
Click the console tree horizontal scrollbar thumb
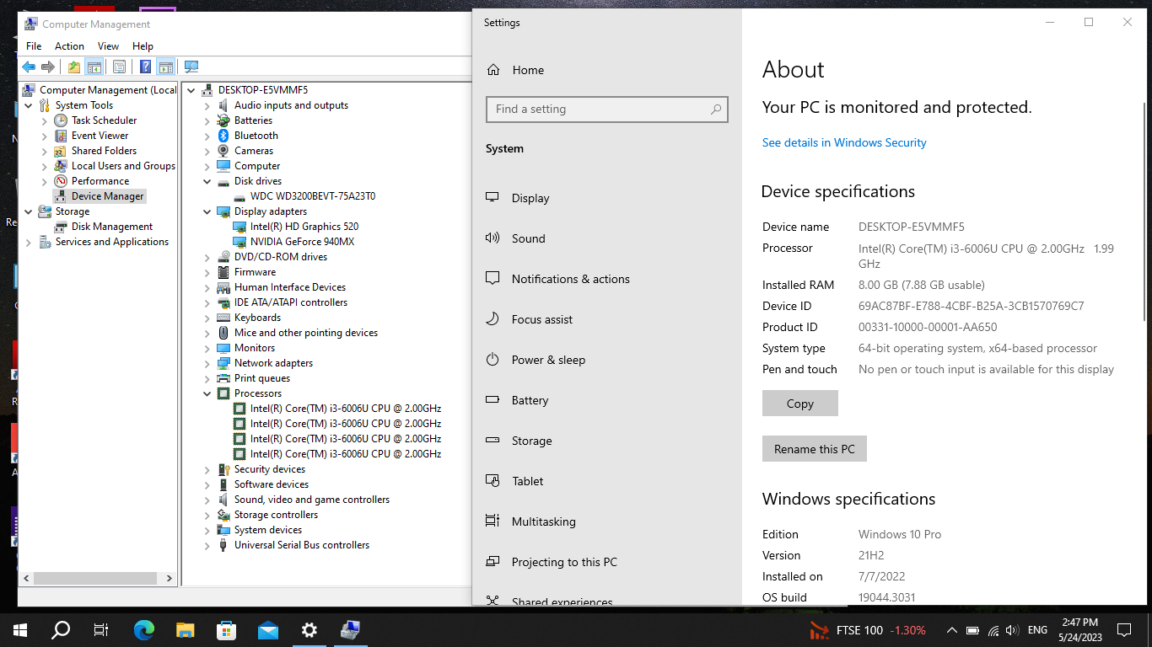click(95, 579)
